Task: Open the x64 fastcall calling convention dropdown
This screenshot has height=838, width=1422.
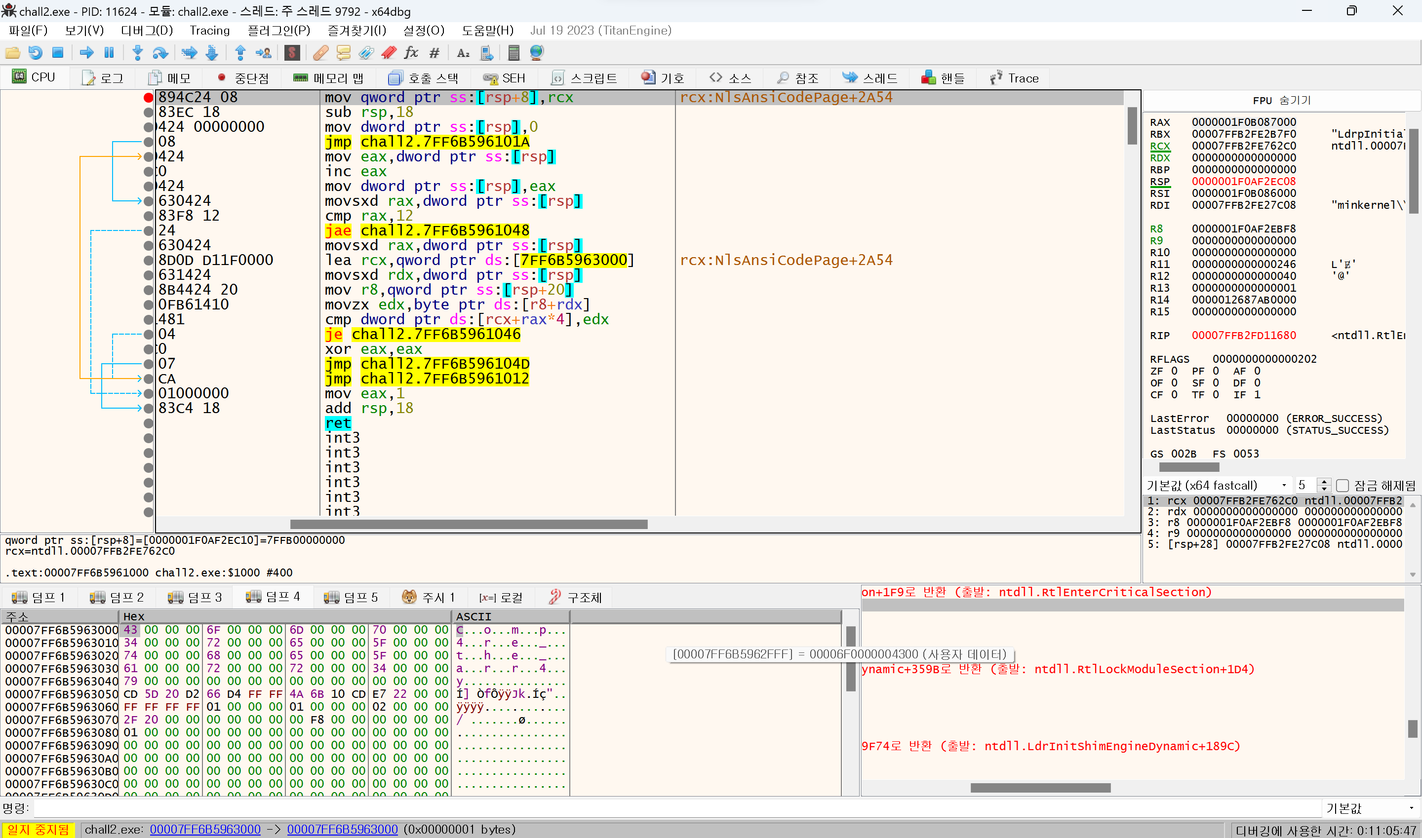Action: (x=1284, y=485)
